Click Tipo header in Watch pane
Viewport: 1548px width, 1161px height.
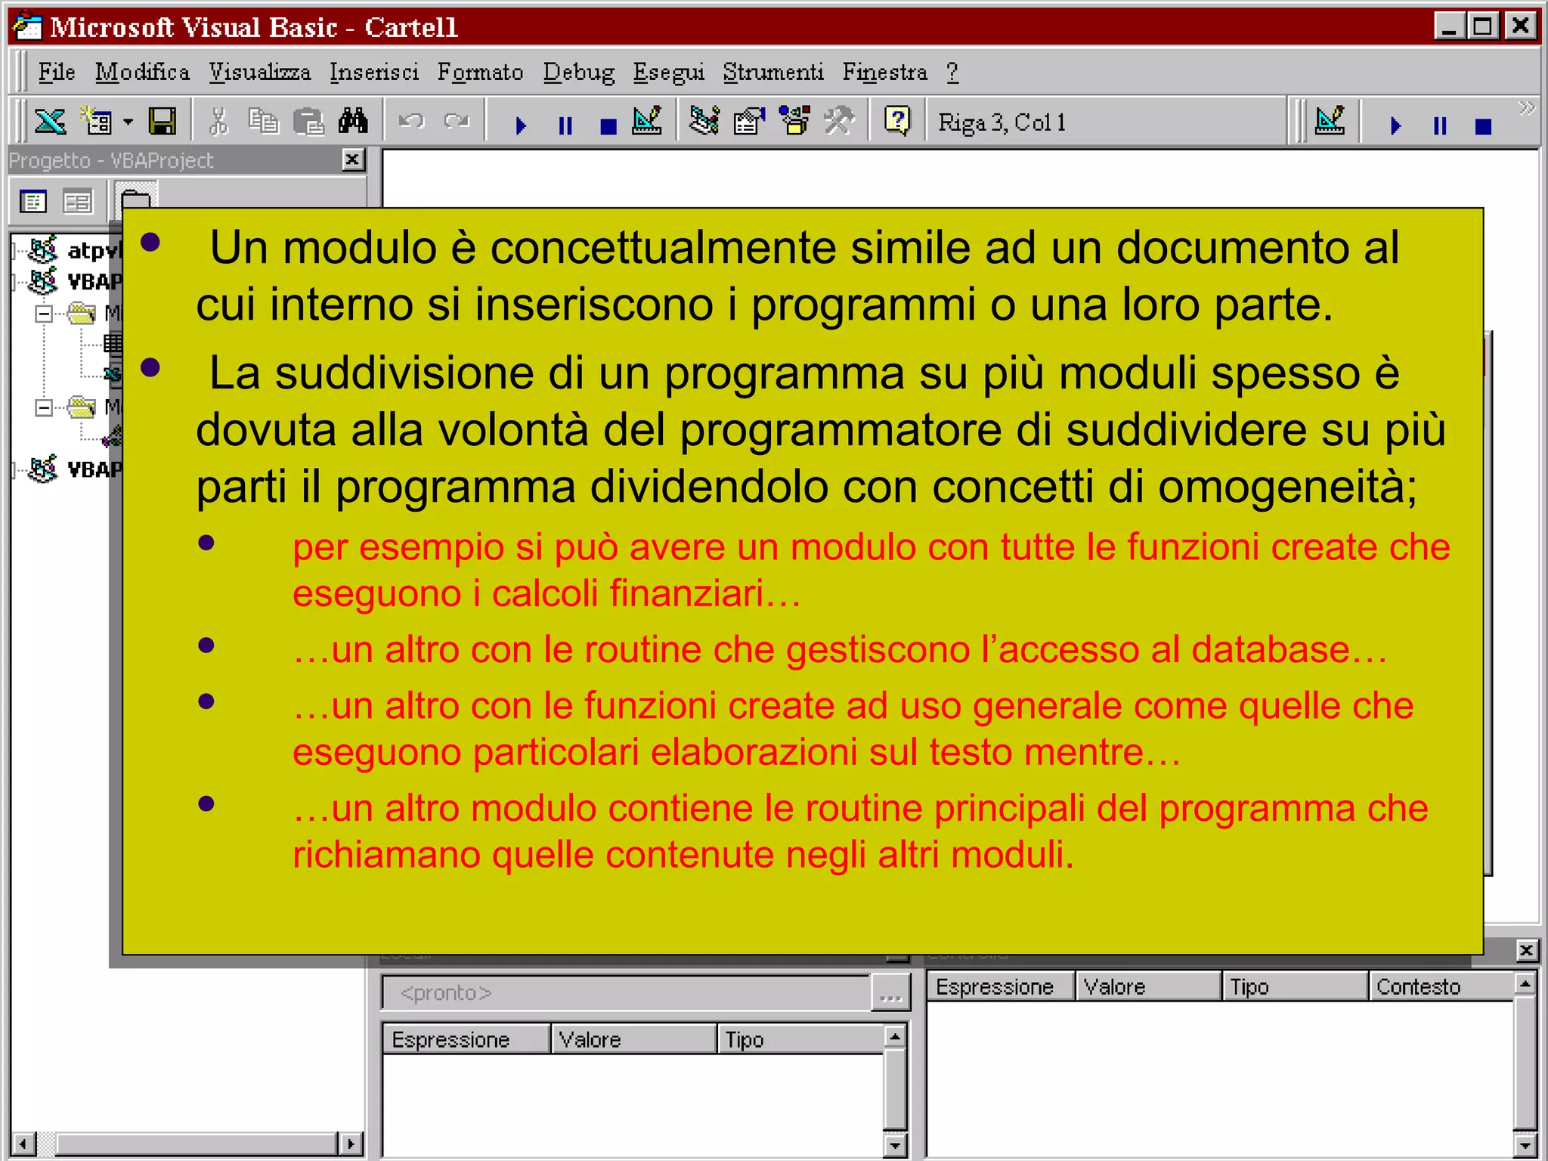click(1295, 986)
